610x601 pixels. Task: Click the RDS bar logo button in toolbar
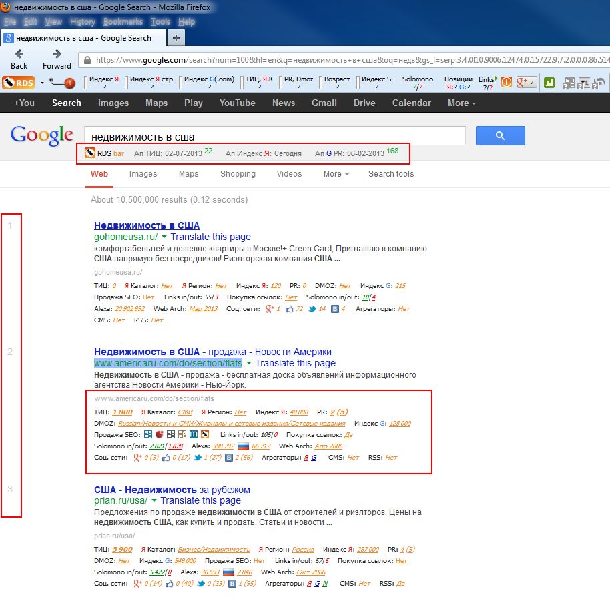[18, 83]
